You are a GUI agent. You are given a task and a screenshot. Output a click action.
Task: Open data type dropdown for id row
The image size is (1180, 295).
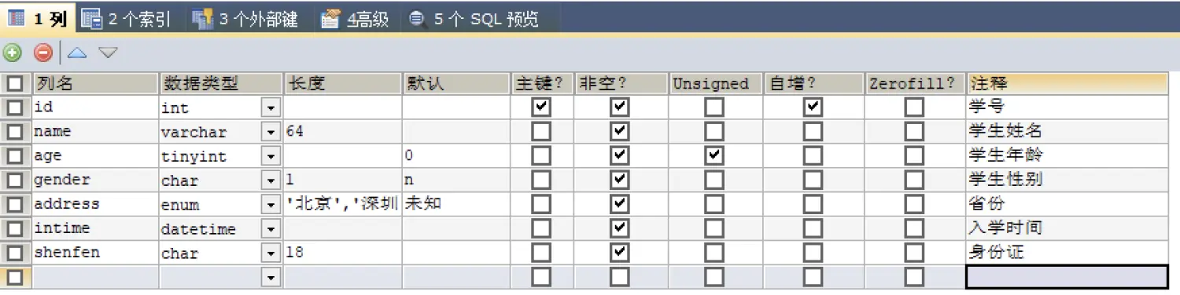(271, 107)
